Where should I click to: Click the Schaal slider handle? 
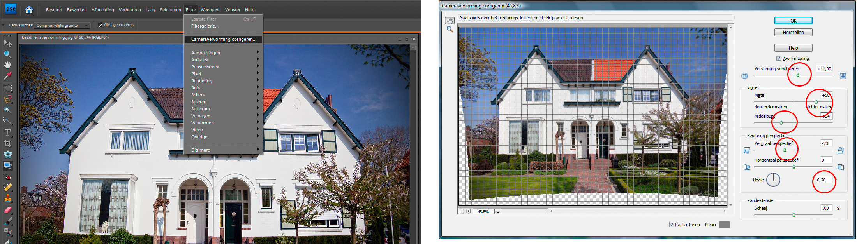[794, 214]
